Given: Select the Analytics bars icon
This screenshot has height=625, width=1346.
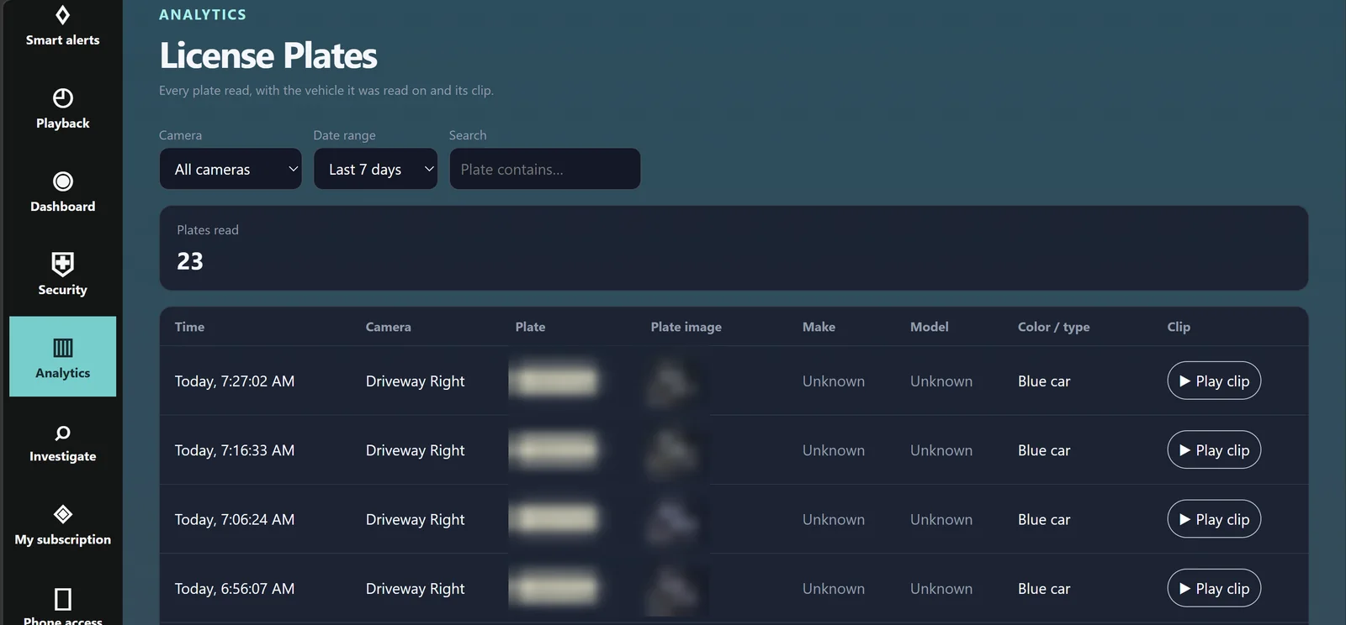Looking at the screenshot, I should [62, 348].
